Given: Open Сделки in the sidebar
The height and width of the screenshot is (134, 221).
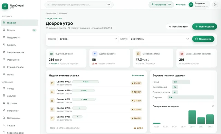Looking at the screenshot, I should click(x=19, y=30).
